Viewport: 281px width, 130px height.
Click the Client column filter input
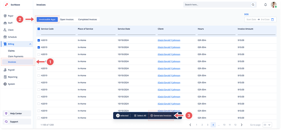tap(177, 33)
